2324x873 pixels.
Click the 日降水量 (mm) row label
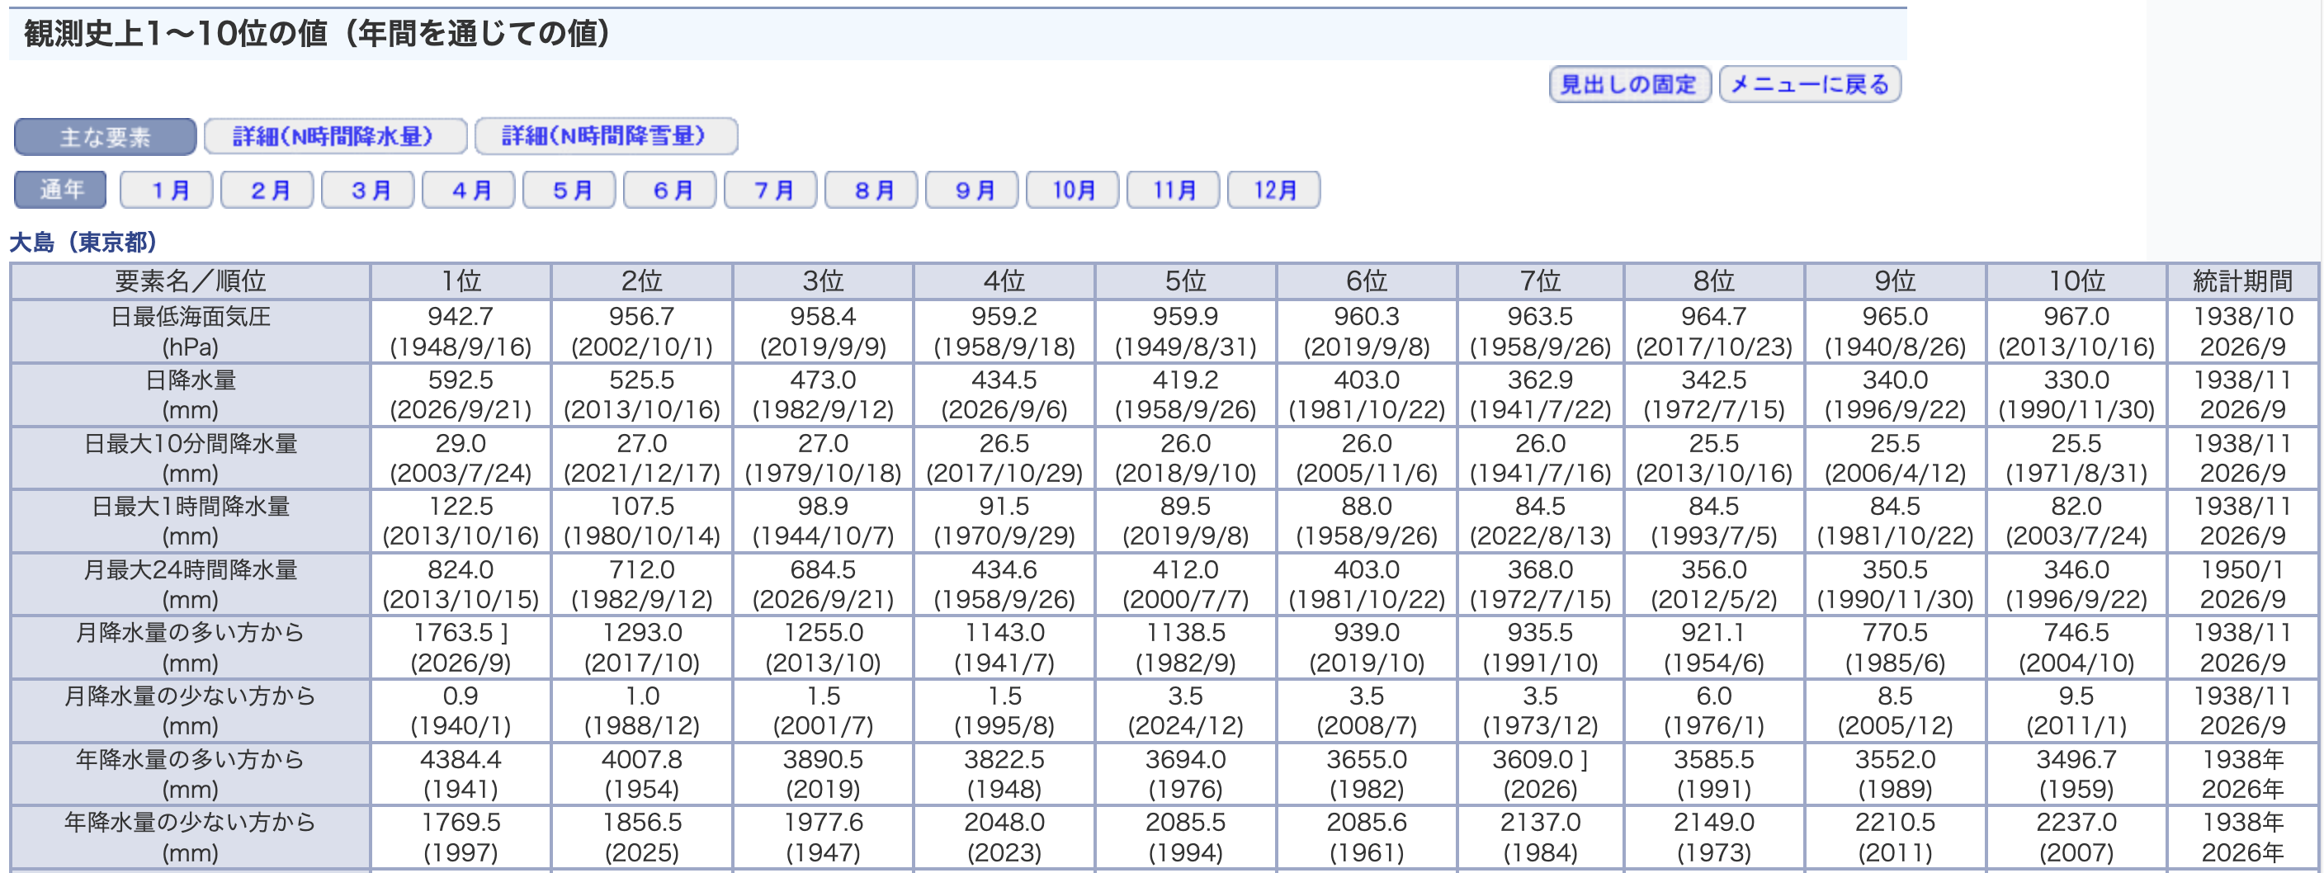pyautogui.click(x=191, y=395)
